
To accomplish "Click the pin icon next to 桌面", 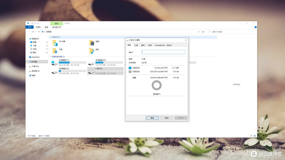I will (47, 42).
